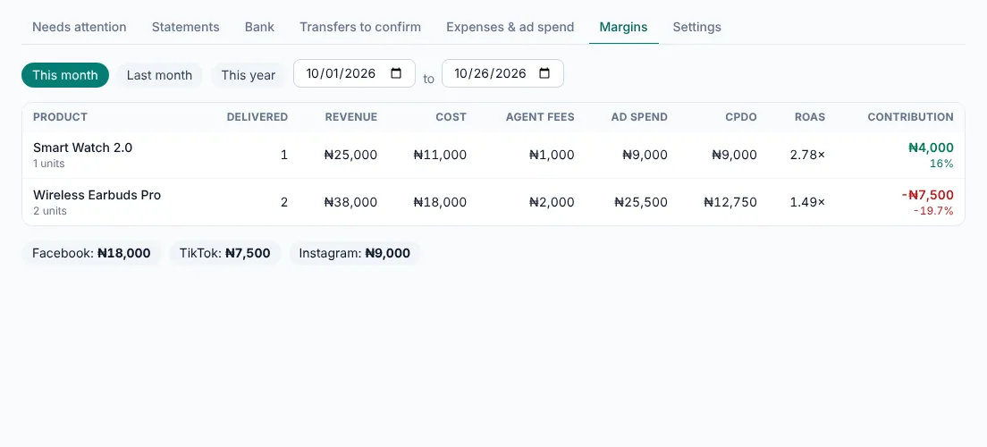Open the Statements tab
The height and width of the screenshot is (447, 987).
click(x=186, y=27)
